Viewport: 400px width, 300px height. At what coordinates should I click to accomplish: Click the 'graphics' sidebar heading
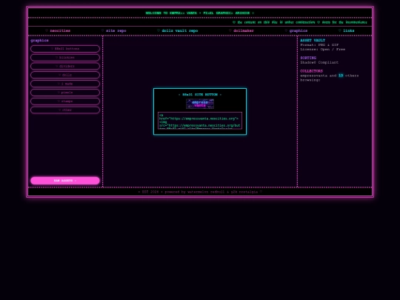point(39,40)
